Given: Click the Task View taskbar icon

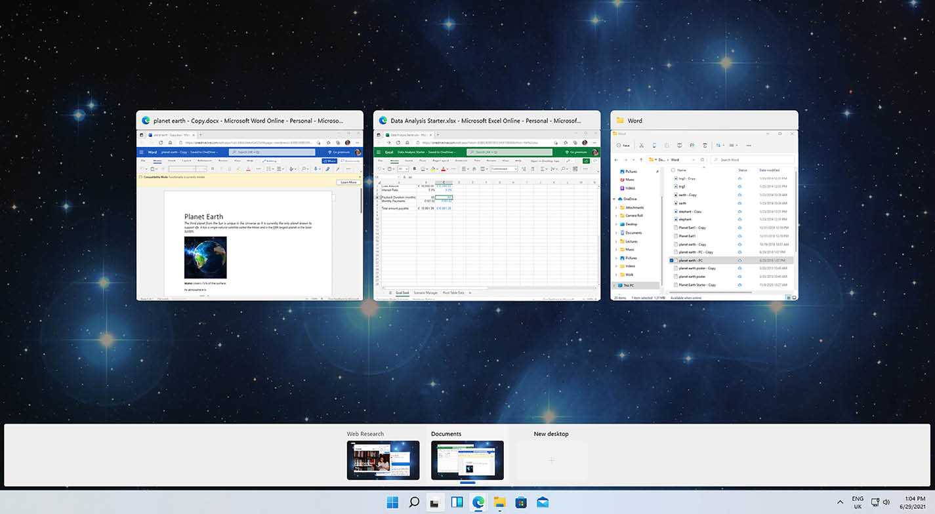Looking at the screenshot, I should pyautogui.click(x=434, y=502).
